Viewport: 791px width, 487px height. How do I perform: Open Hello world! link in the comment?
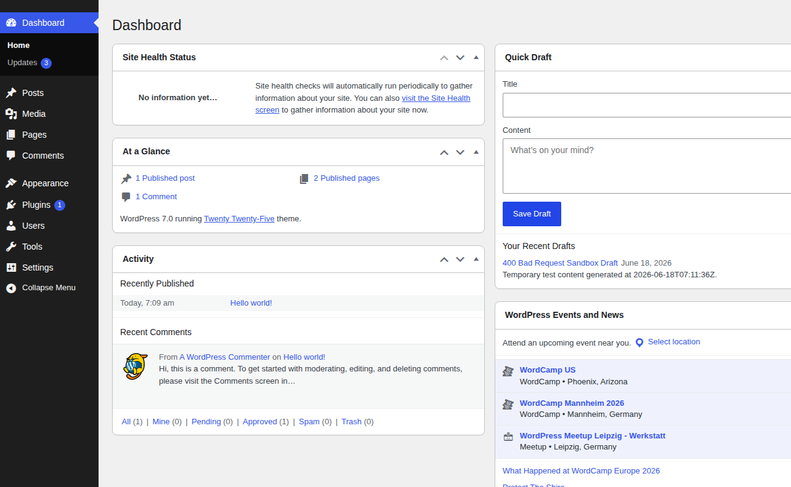tap(304, 357)
